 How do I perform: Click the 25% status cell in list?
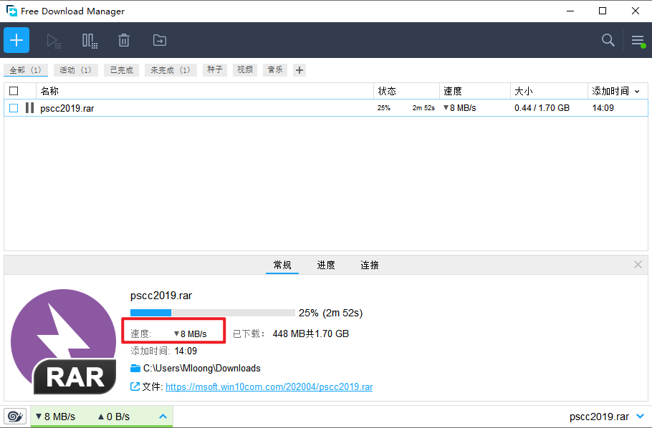coord(384,108)
